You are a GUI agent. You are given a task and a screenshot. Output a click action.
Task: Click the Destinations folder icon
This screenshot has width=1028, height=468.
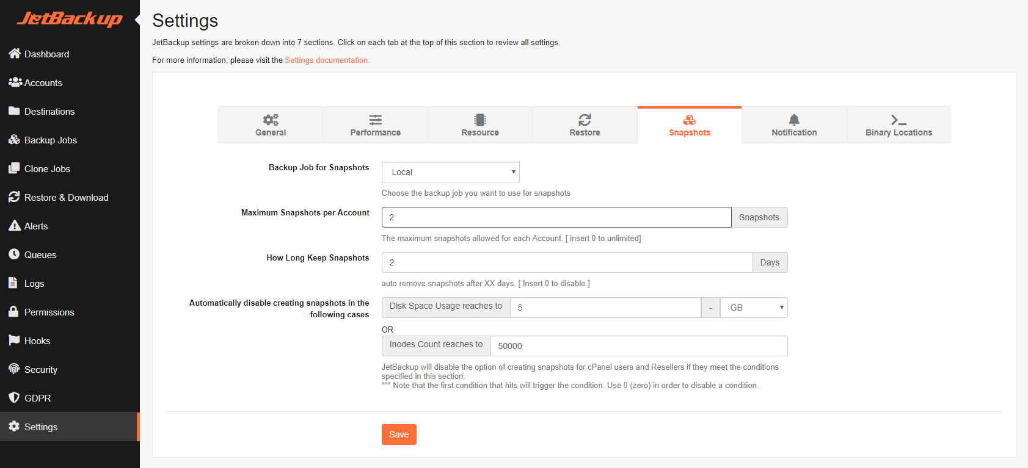14,111
